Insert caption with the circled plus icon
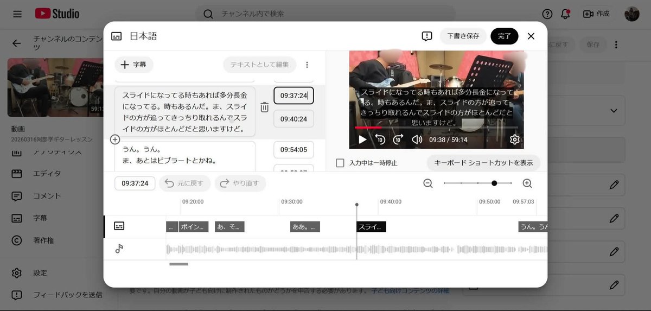 [x=115, y=139]
